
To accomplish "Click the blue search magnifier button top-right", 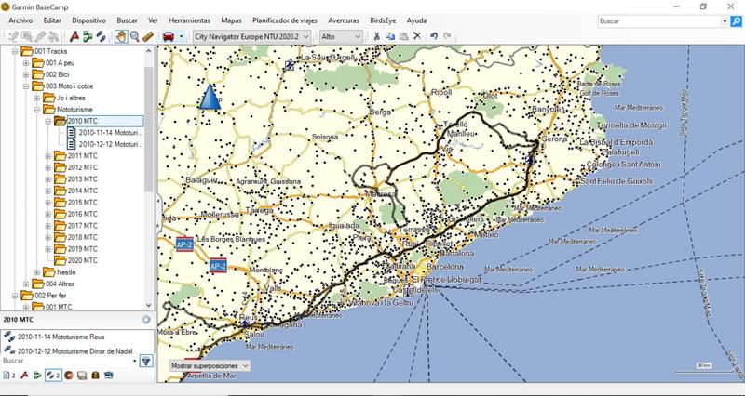I will pyautogui.click(x=736, y=20).
